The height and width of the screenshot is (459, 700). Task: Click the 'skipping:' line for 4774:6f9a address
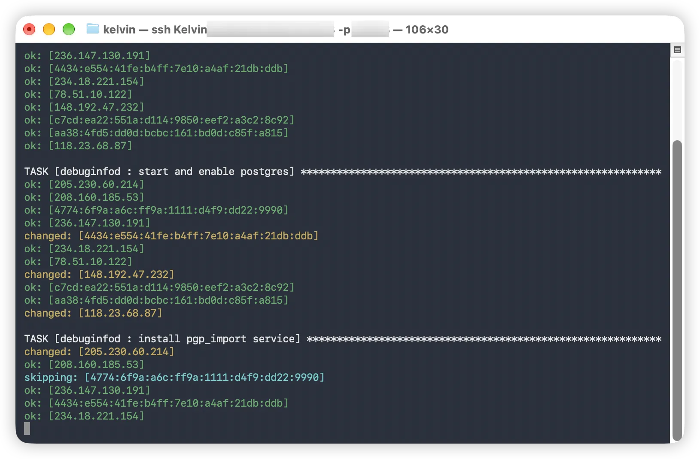(174, 377)
